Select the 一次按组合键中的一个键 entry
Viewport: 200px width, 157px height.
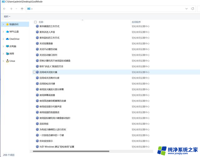(52, 135)
